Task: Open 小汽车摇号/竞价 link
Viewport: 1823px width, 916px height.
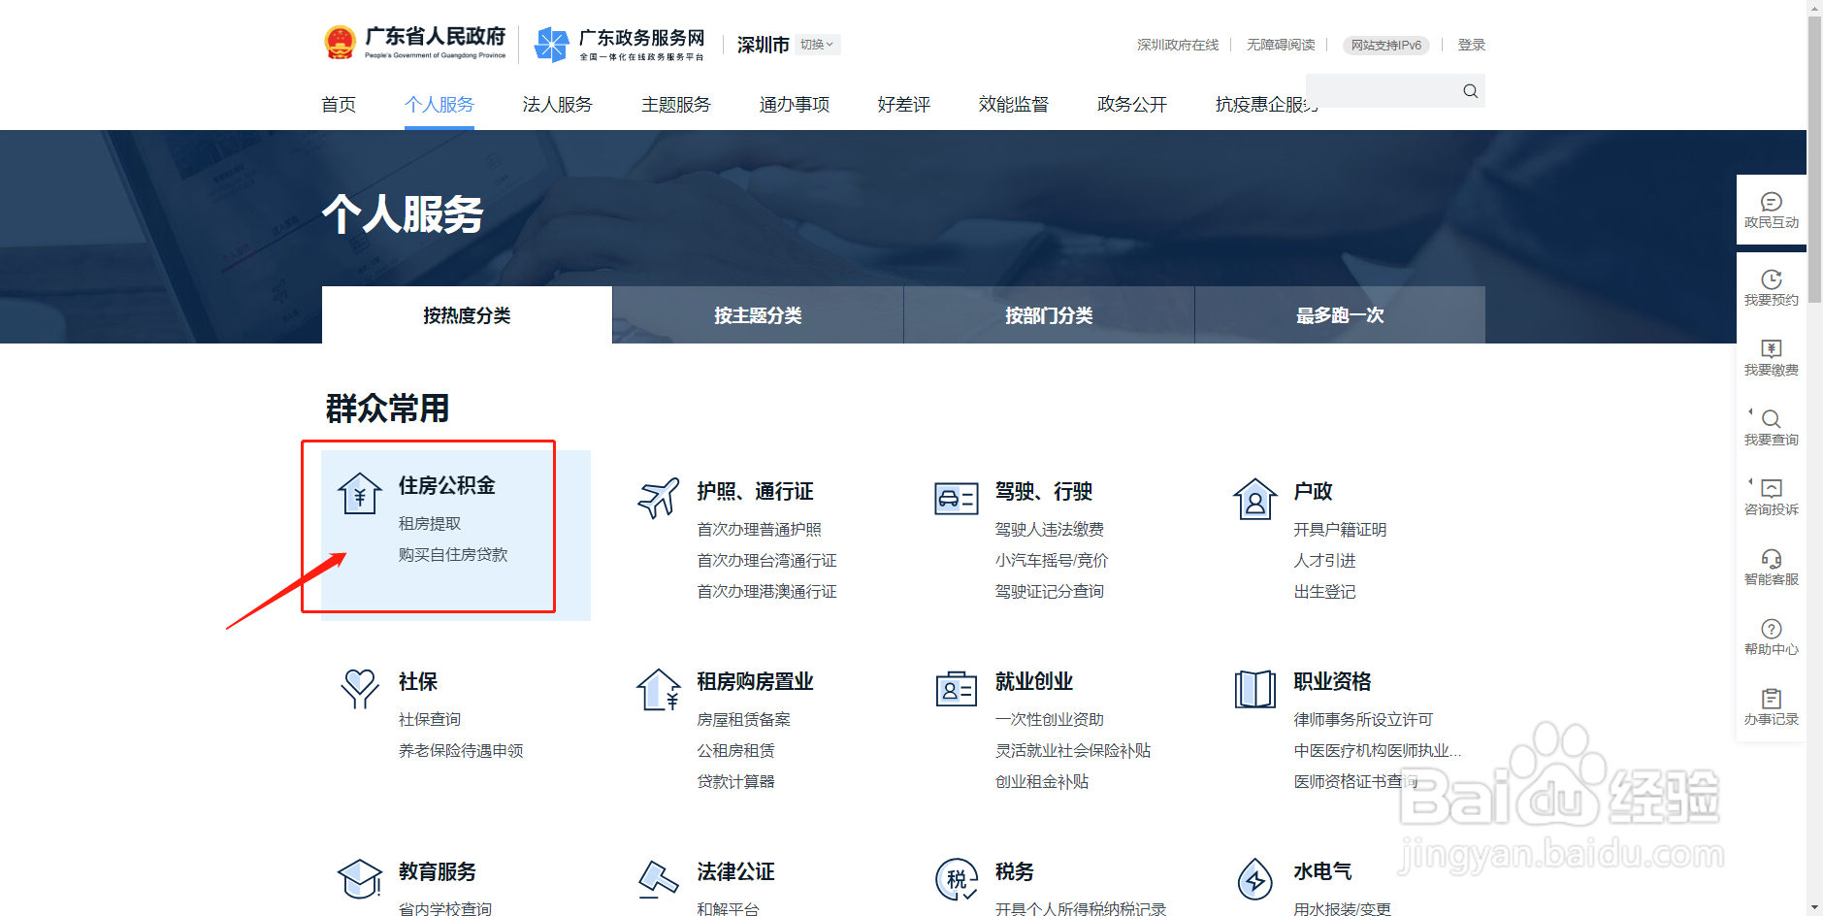Action: [1052, 561]
